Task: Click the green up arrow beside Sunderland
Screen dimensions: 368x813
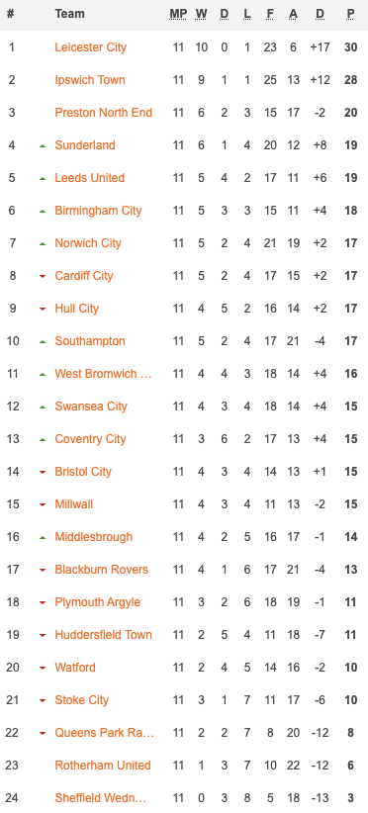Action: (43, 146)
